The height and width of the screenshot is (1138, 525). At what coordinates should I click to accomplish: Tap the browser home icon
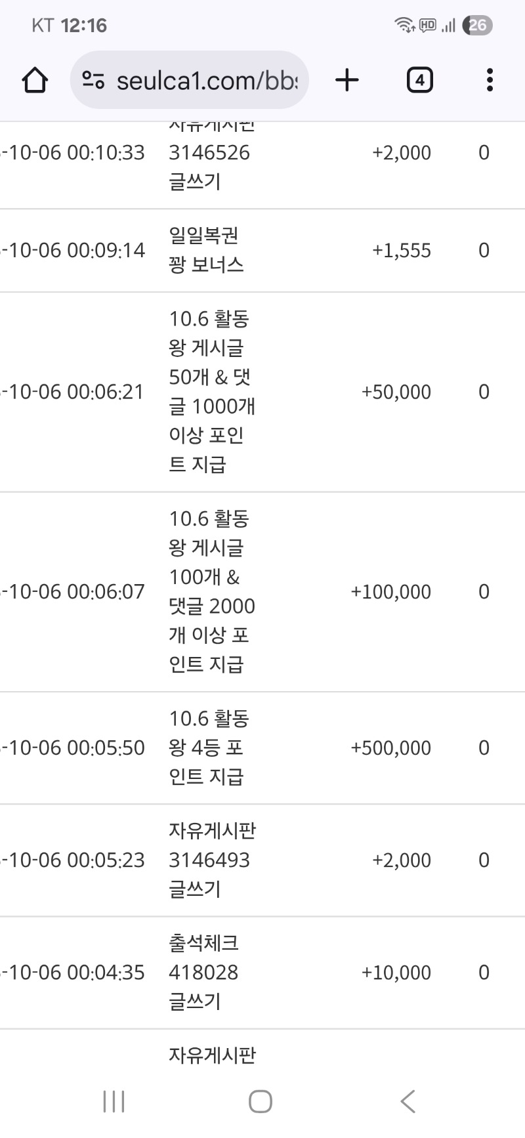(35, 80)
